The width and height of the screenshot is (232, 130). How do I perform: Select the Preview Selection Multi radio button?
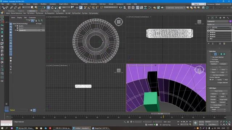point(224,79)
